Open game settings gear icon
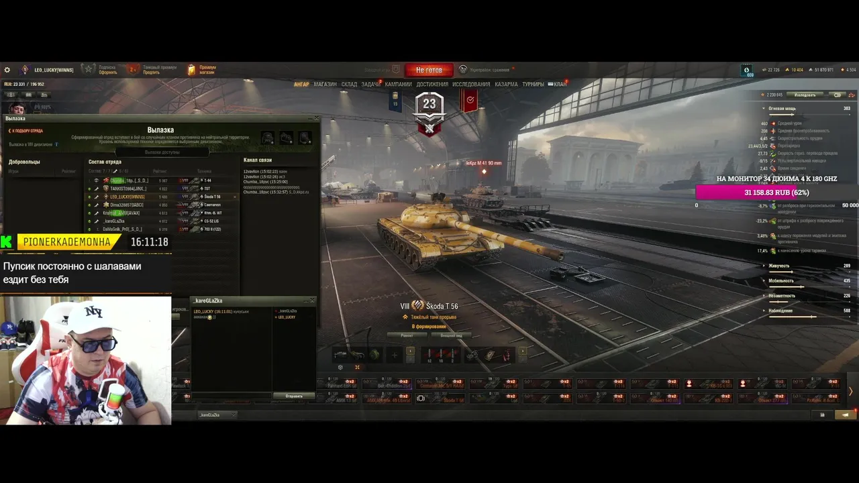This screenshot has height=483, width=859. point(7,70)
